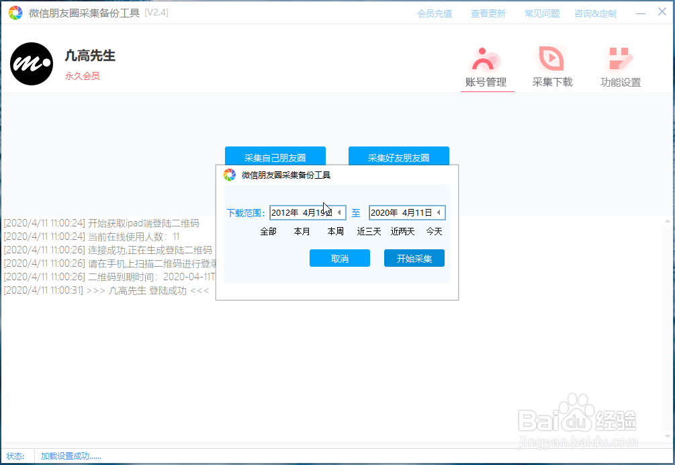Select 全部 date range shortcut
The image size is (675, 465).
[x=268, y=232]
